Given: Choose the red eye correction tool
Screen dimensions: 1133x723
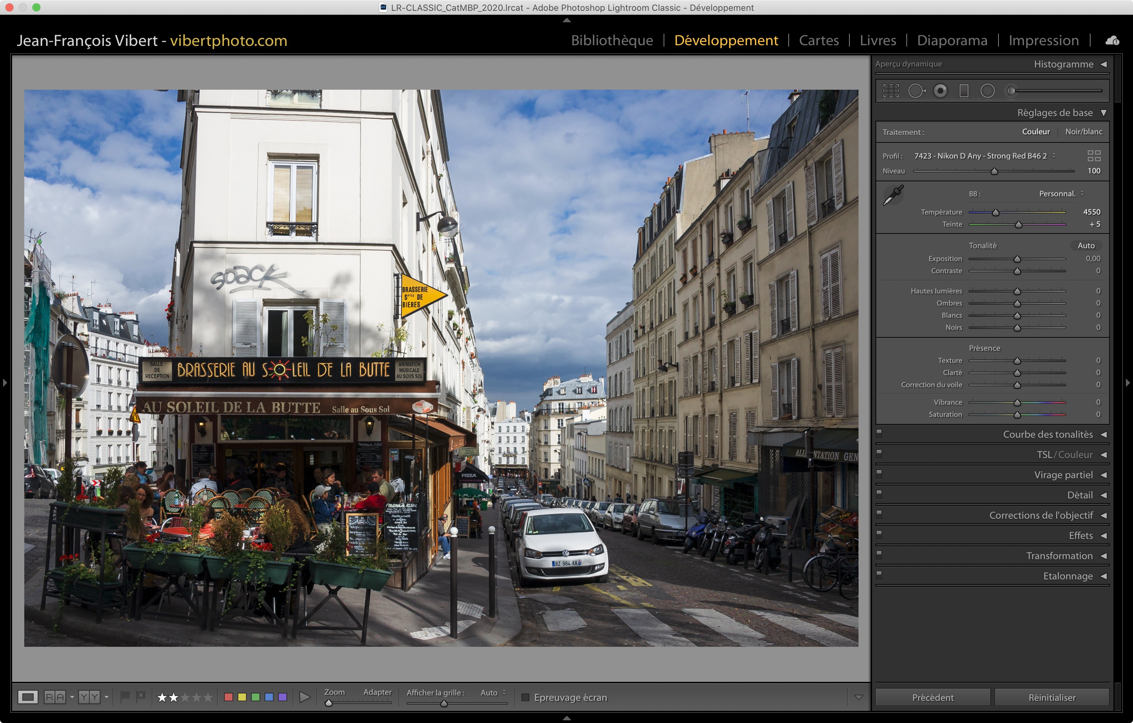Looking at the screenshot, I should coord(940,91).
